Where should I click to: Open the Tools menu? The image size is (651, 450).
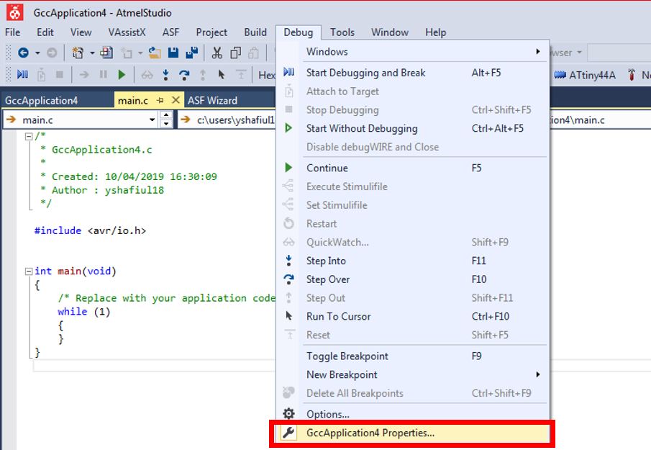[342, 32]
